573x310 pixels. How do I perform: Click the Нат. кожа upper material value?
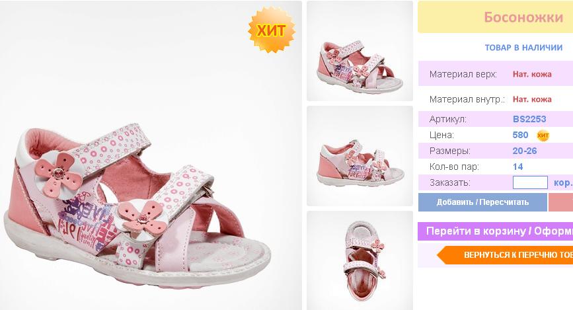tap(532, 74)
